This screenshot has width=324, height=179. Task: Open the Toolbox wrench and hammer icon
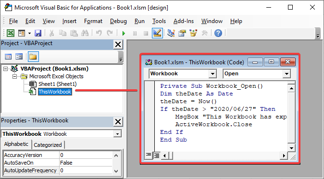click(204, 33)
